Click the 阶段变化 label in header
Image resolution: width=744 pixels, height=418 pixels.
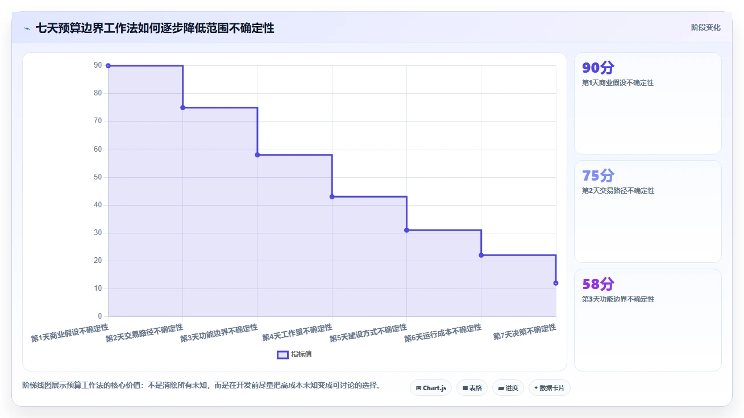(706, 27)
